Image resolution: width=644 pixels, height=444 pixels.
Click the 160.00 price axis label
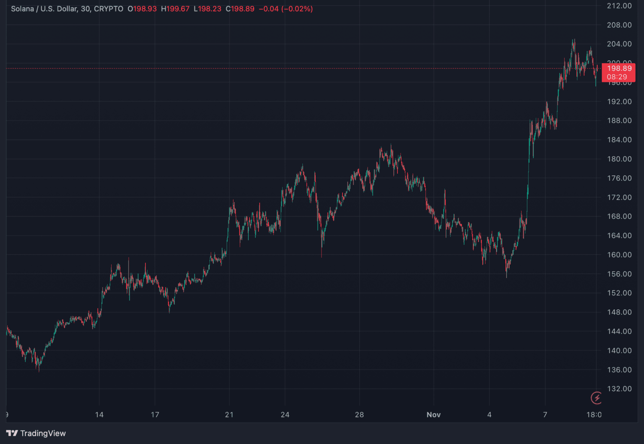pos(619,254)
